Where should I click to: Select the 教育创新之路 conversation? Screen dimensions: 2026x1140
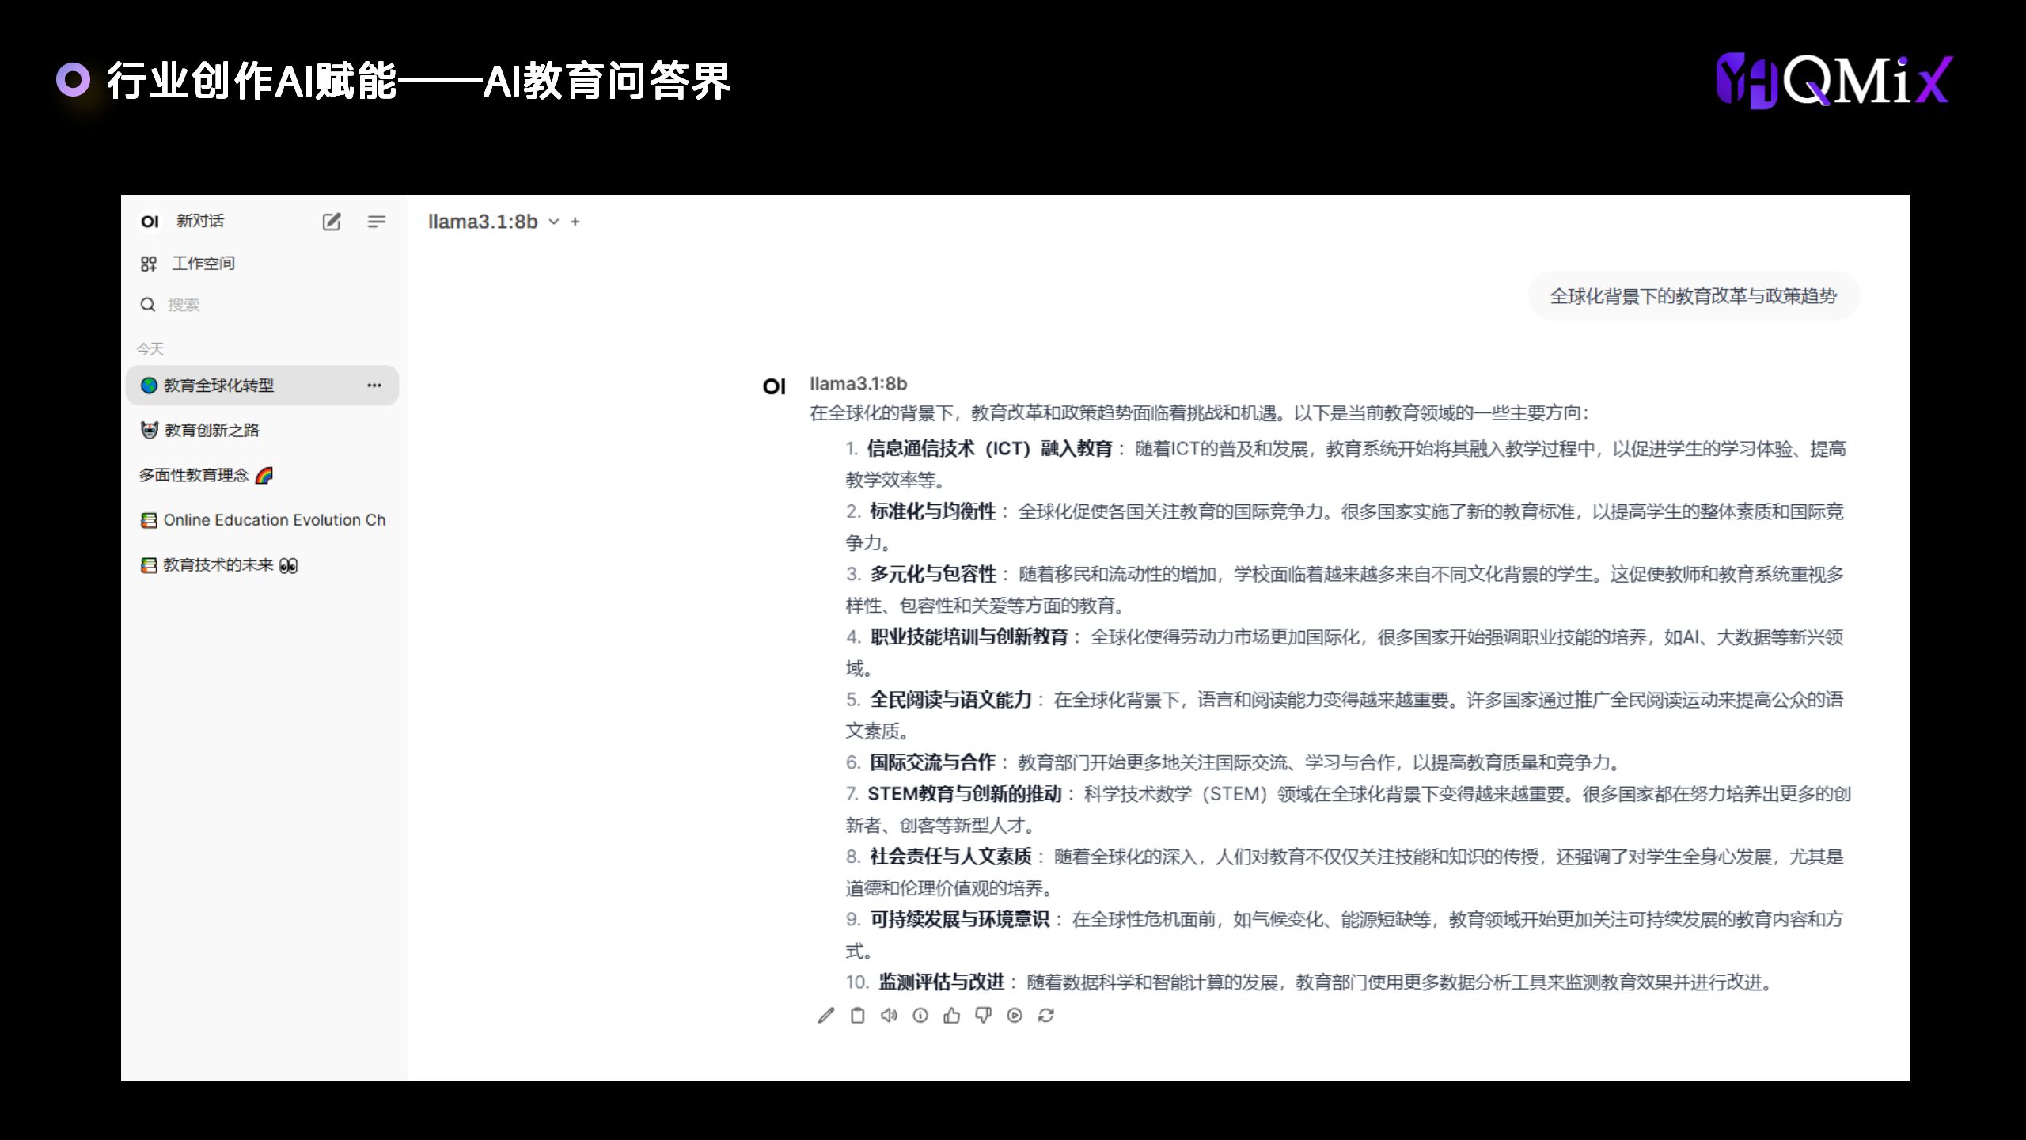point(211,430)
